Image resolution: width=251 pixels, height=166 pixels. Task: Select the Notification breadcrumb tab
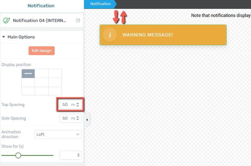tap(100, 4)
